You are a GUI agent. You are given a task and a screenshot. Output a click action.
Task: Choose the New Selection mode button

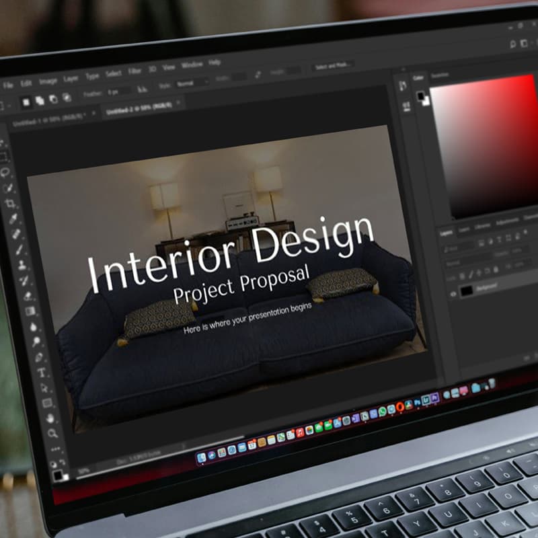coord(26,102)
